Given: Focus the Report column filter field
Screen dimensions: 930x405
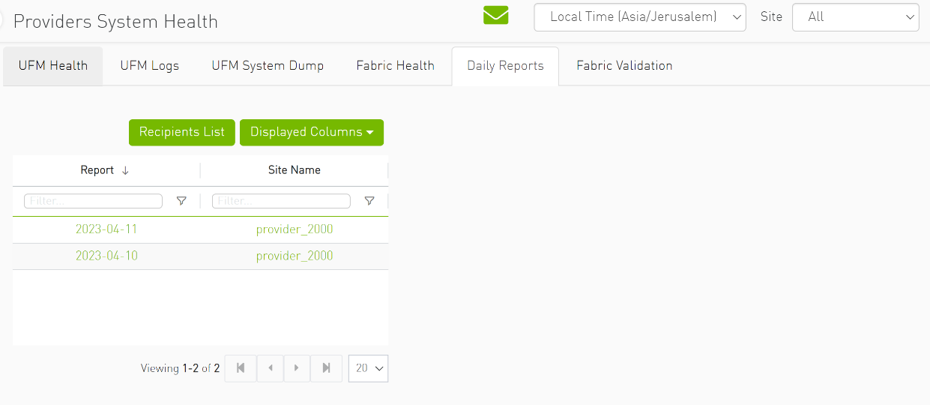Looking at the screenshot, I should coord(93,201).
